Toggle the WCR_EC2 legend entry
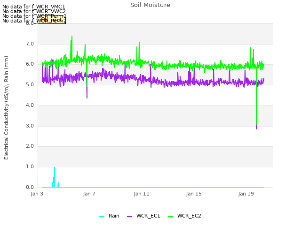 (184, 216)
